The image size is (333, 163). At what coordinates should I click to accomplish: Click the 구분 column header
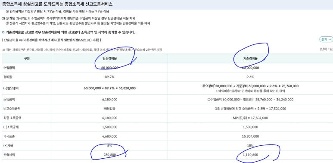pyautogui.click(x=27, y=59)
